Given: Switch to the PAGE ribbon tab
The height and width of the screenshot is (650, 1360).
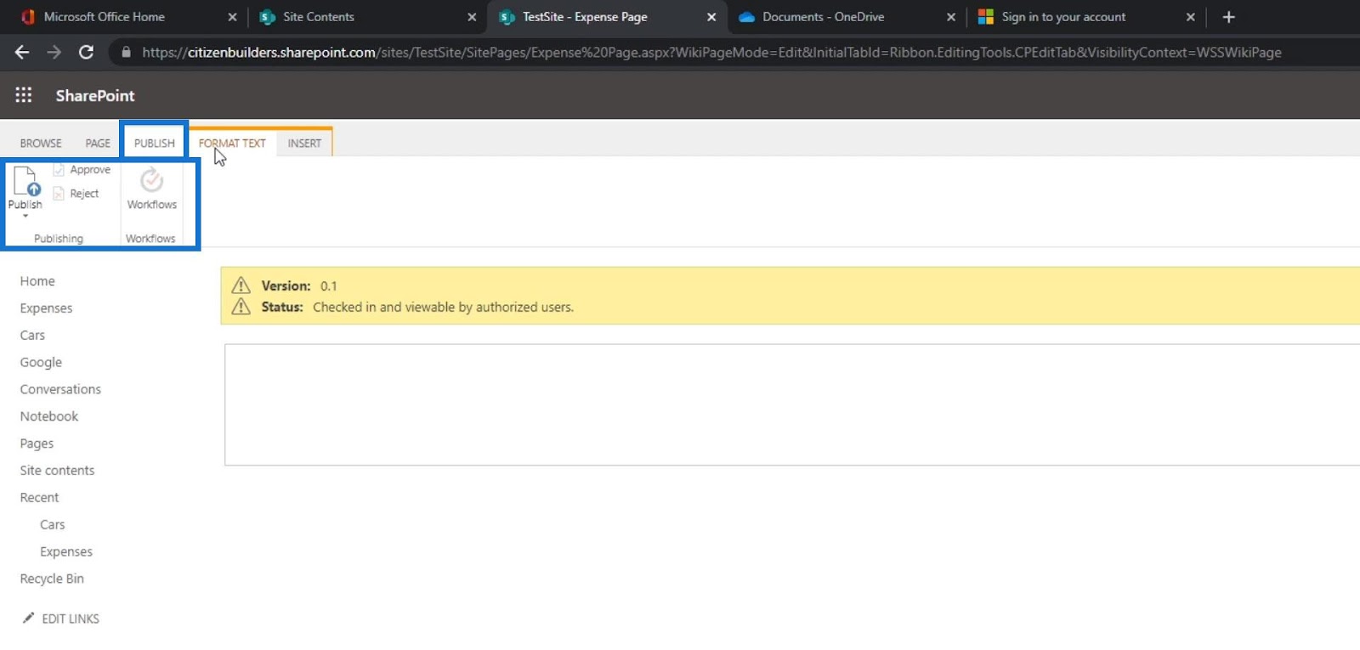Looking at the screenshot, I should [x=98, y=144].
